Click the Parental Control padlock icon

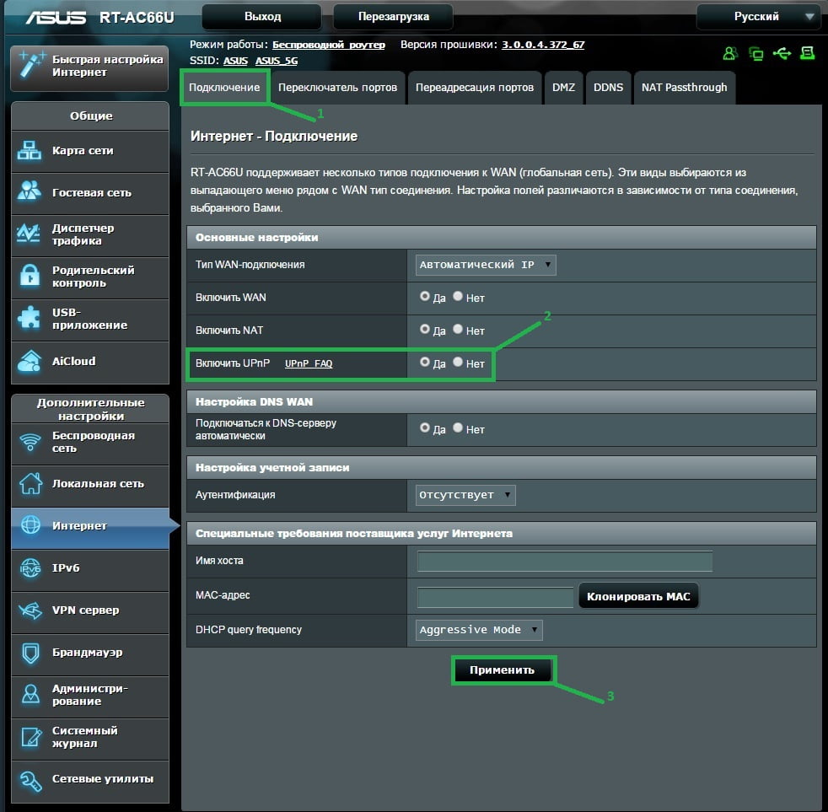pyautogui.click(x=30, y=276)
